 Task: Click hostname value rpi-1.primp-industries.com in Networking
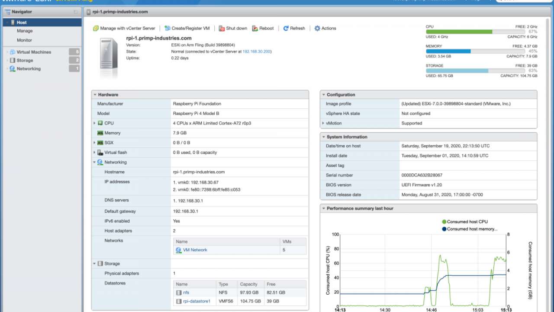[x=199, y=172]
